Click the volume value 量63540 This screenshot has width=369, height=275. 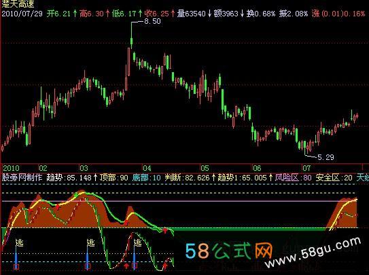pos(192,14)
